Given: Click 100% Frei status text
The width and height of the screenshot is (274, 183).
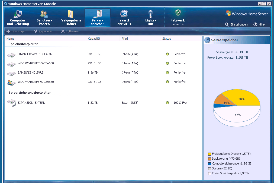Looking at the screenshot, I should (180, 103).
